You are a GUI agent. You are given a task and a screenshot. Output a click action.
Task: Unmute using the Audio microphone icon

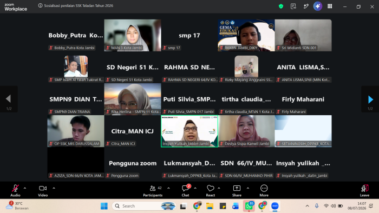click(15, 188)
